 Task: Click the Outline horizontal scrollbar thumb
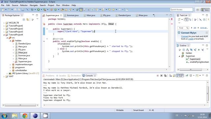[191, 70]
